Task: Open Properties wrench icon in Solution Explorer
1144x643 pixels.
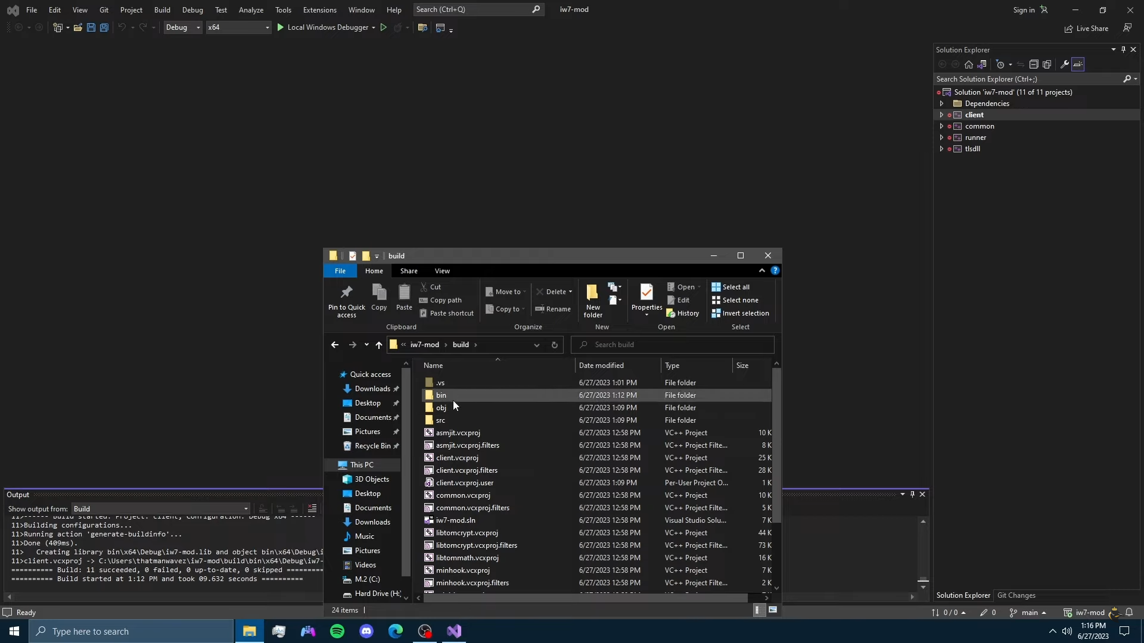Action: (1065, 64)
